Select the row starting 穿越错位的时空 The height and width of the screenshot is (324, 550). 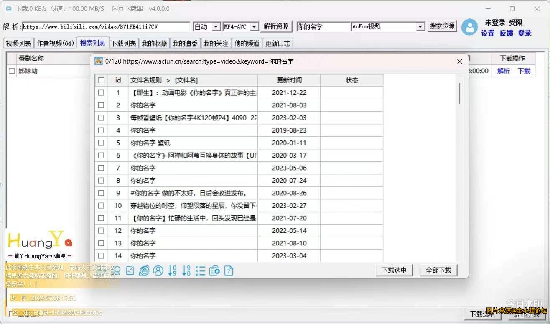click(x=239, y=206)
